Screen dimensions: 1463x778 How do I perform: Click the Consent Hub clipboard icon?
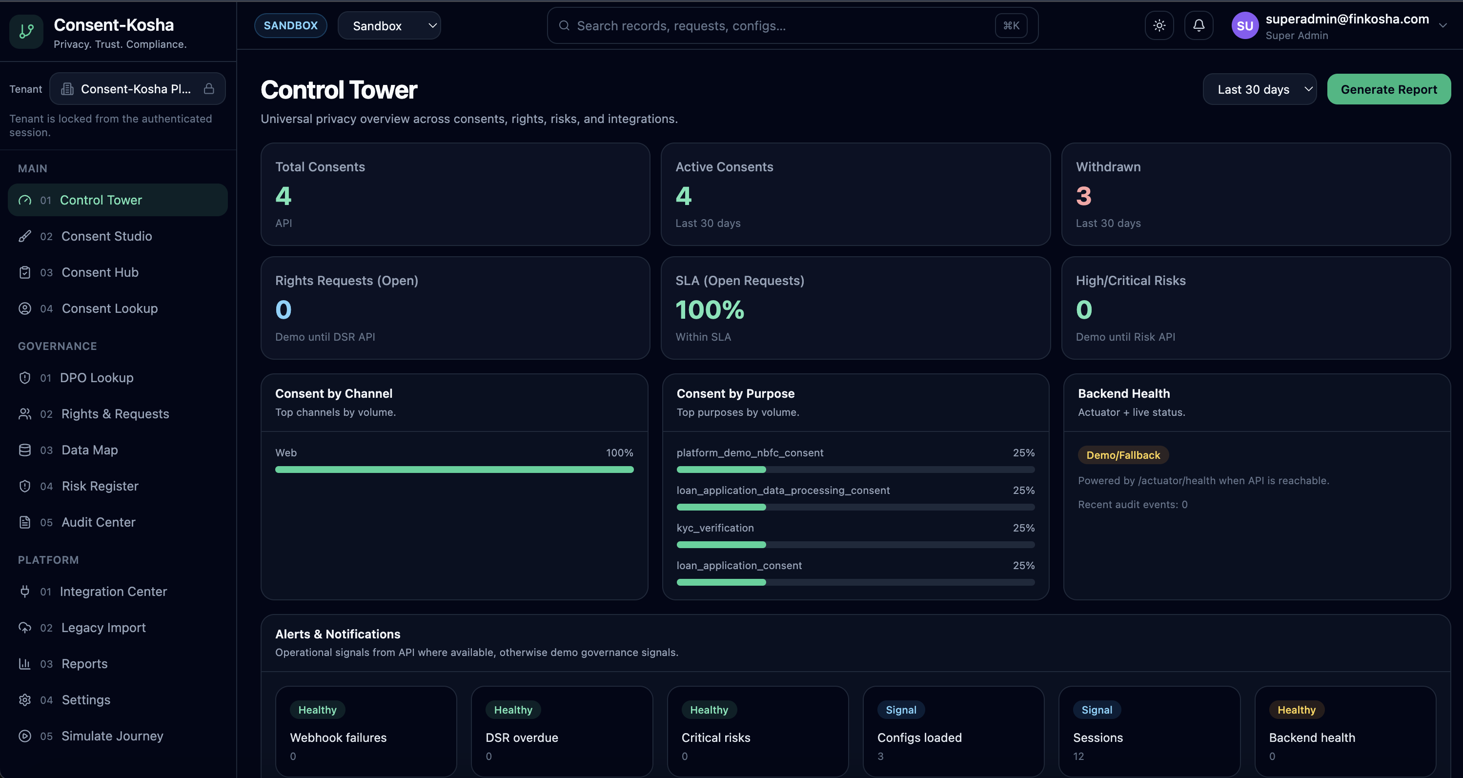[x=25, y=272]
